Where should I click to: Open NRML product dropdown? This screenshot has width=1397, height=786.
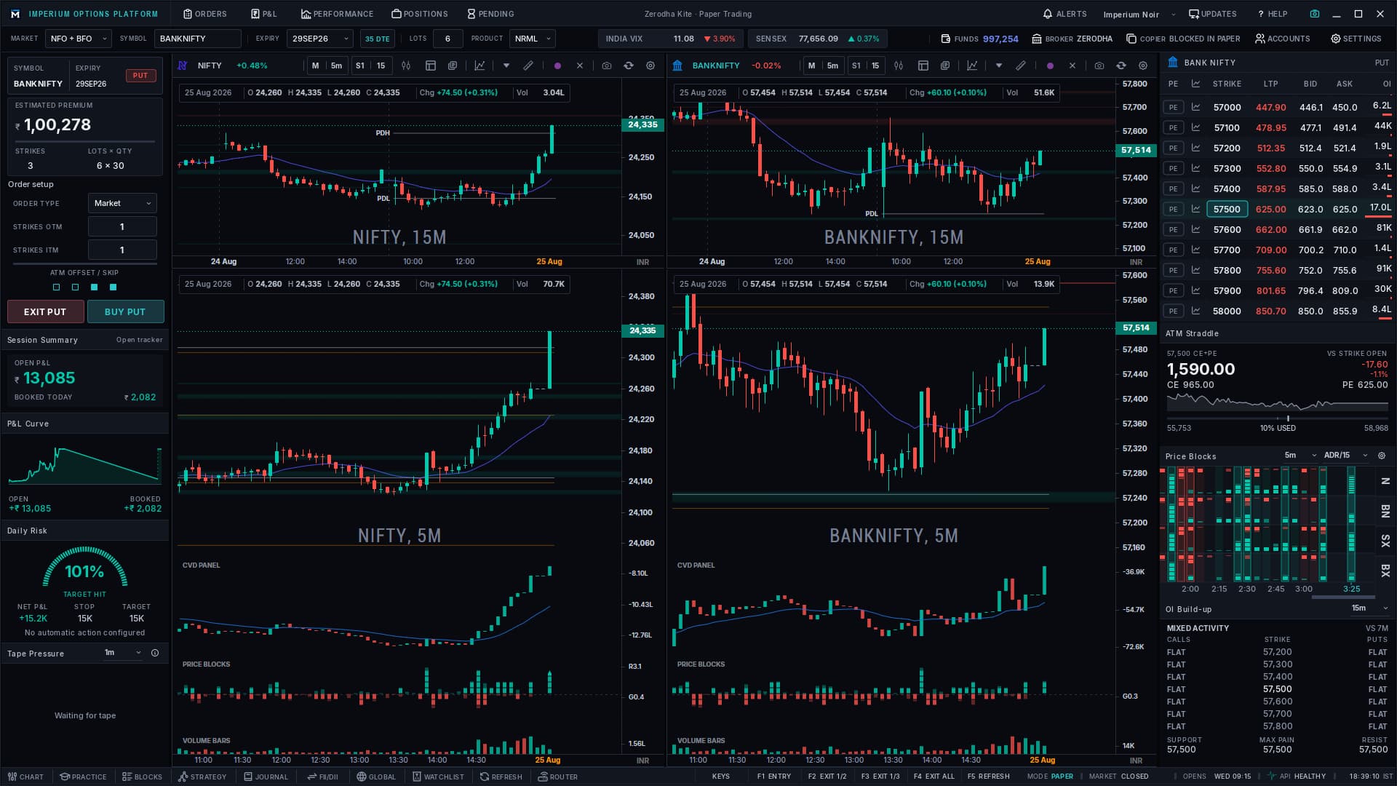pos(533,39)
